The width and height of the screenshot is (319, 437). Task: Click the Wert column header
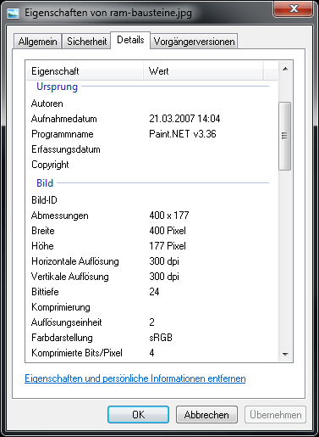coord(203,71)
